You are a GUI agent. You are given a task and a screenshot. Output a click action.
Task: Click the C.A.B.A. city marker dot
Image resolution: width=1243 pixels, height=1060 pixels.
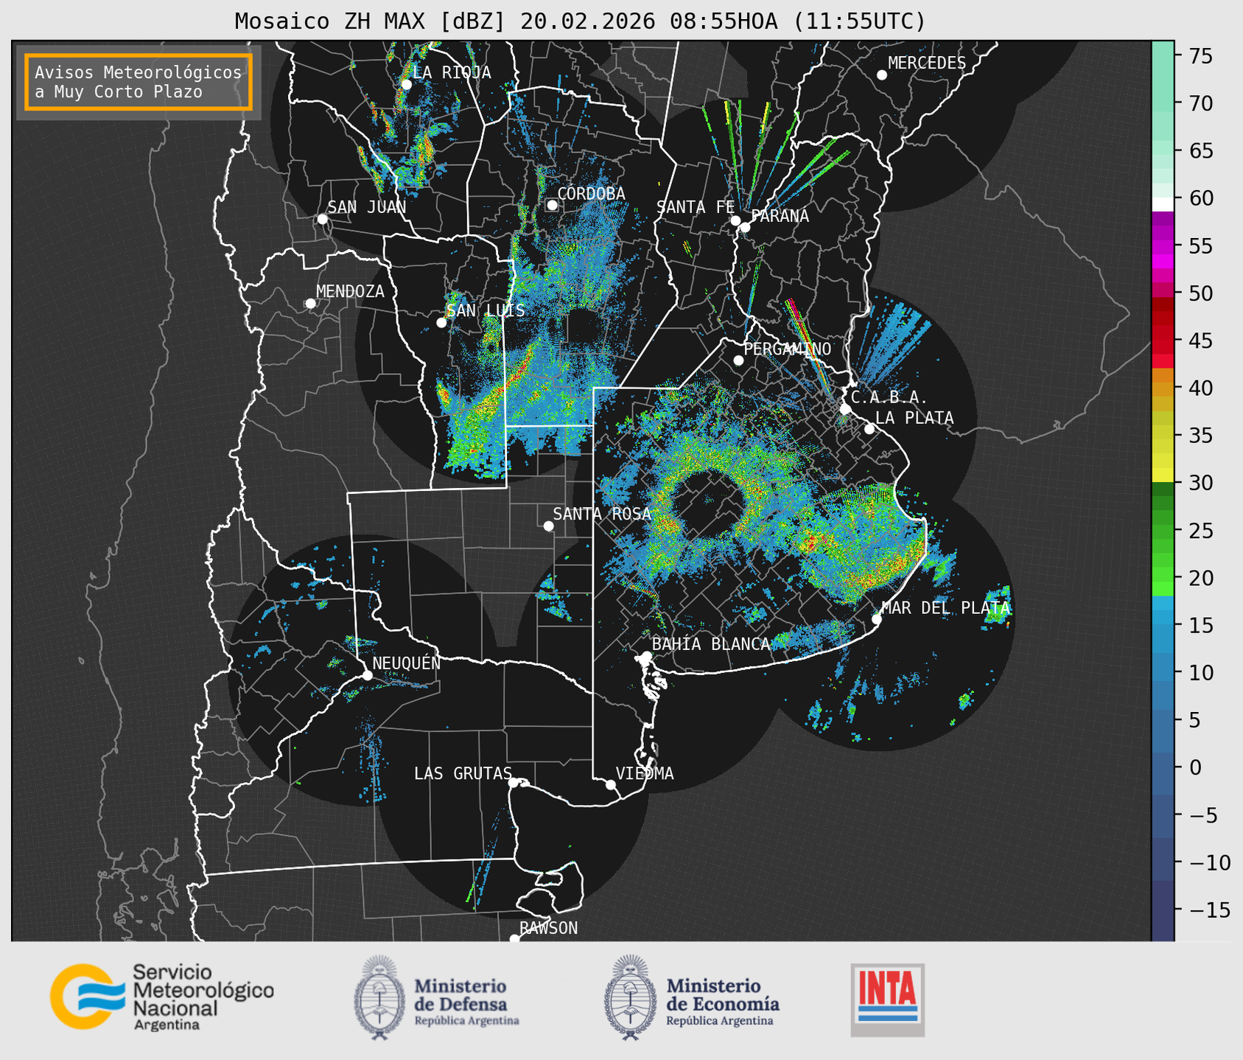846,409
